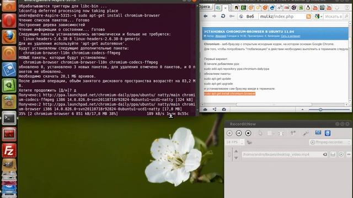
Task: Open the Terminal launcher icon
Action: pyautogui.click(x=9, y=118)
